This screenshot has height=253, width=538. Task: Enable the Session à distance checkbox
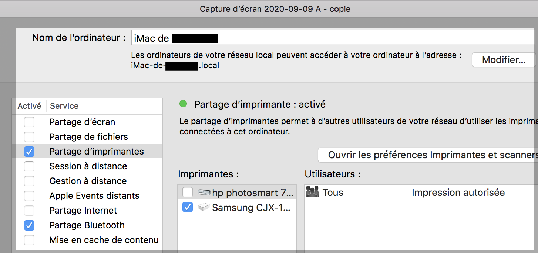pyautogui.click(x=29, y=166)
